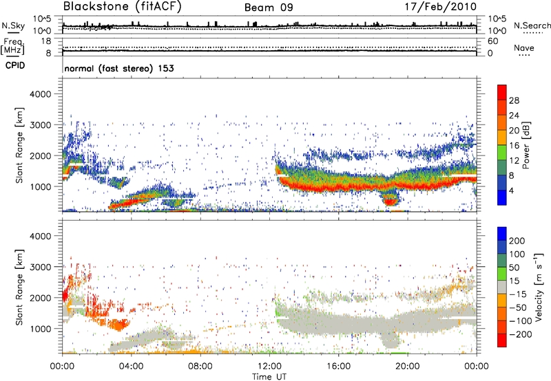Click the '-15' velocity colorbar label
Viewport: 551px width, 381px height.
pyautogui.click(x=518, y=294)
